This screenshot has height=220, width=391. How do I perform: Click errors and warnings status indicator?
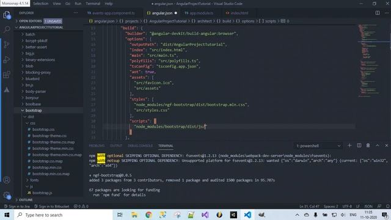81,207
